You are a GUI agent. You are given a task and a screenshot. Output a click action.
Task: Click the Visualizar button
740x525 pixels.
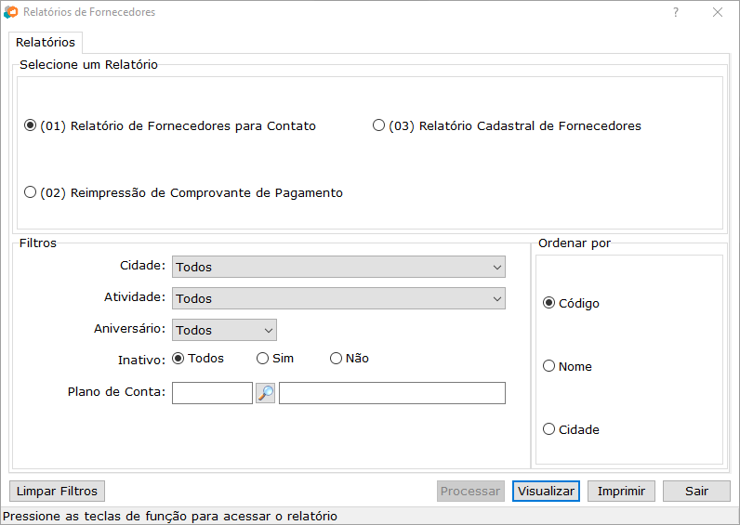click(x=546, y=491)
